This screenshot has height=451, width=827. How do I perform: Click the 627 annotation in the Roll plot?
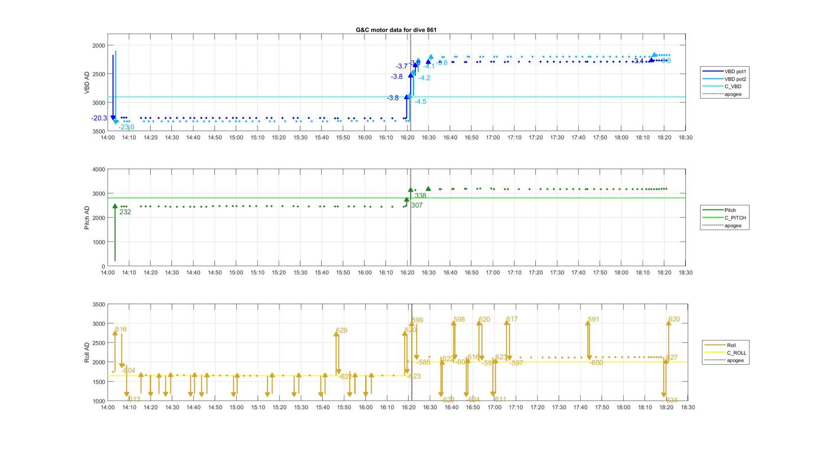click(672, 358)
